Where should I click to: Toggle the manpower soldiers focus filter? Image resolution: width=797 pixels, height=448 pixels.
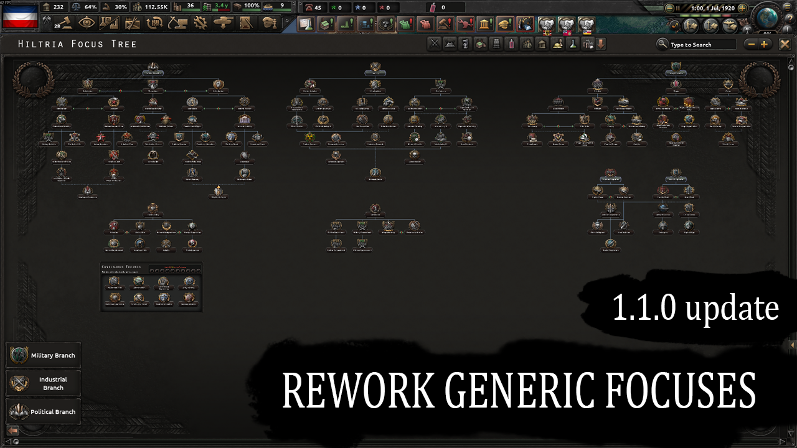point(527,44)
